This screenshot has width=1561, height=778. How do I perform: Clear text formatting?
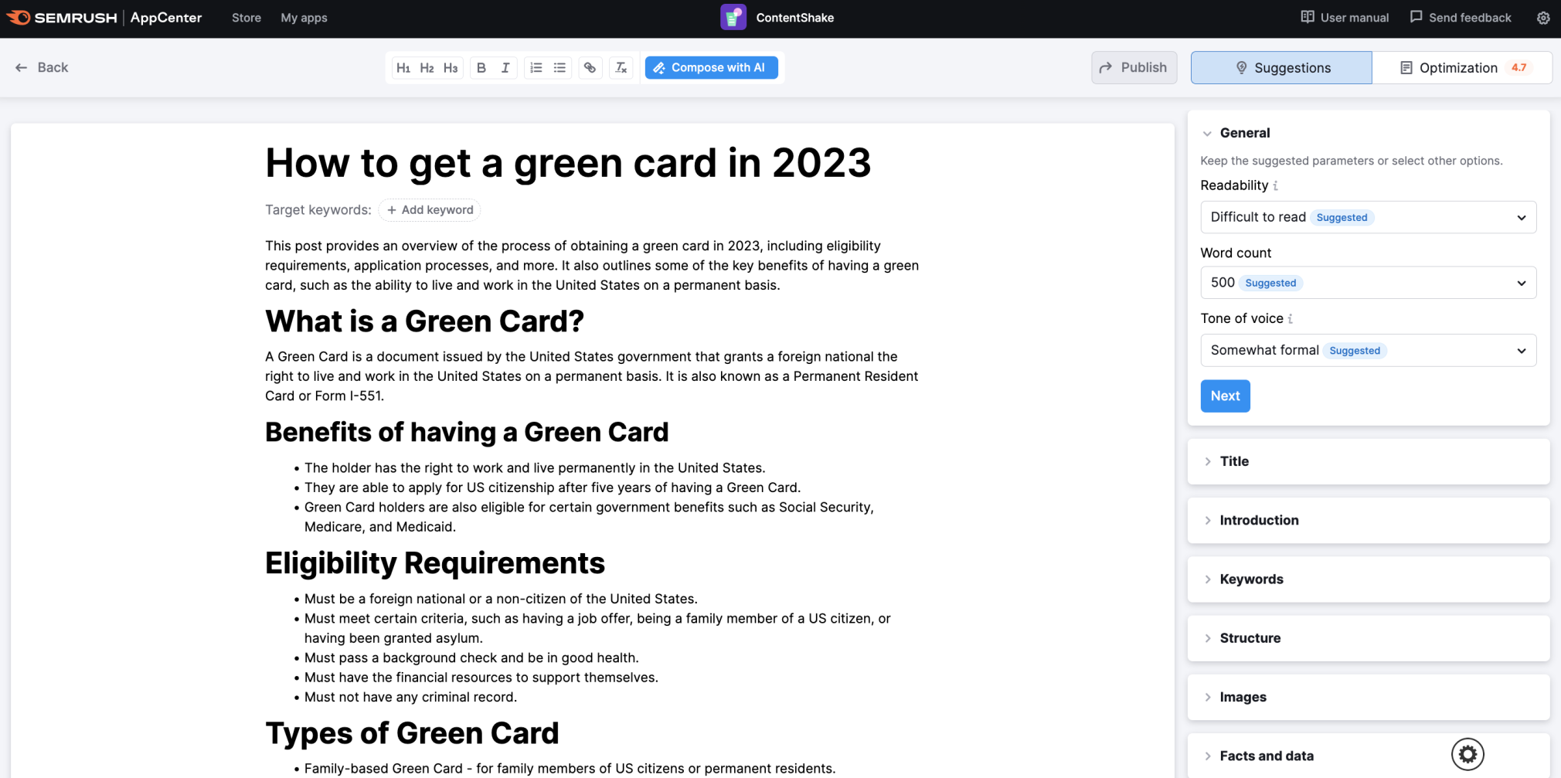click(x=621, y=68)
